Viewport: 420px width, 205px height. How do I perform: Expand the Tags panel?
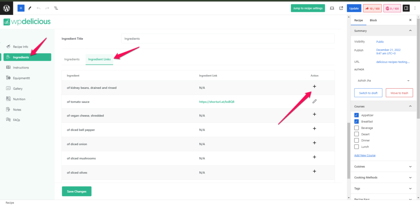point(383,189)
